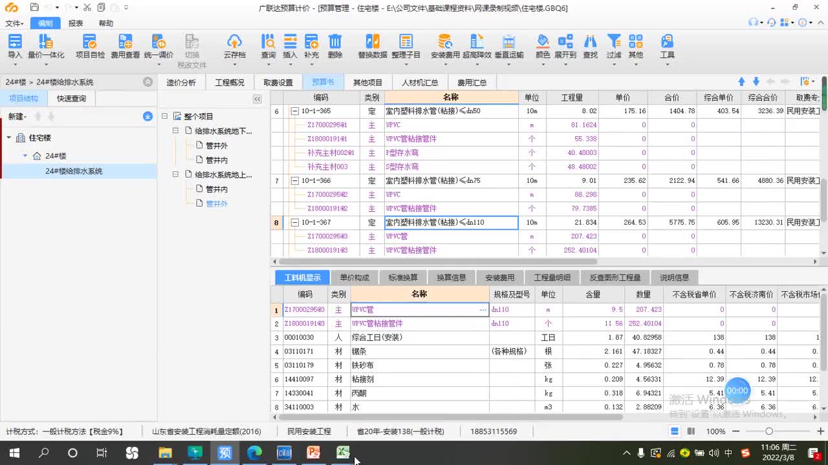The width and height of the screenshot is (828, 465).
Task: Move row down with blue down arrow
Action: 756,81
